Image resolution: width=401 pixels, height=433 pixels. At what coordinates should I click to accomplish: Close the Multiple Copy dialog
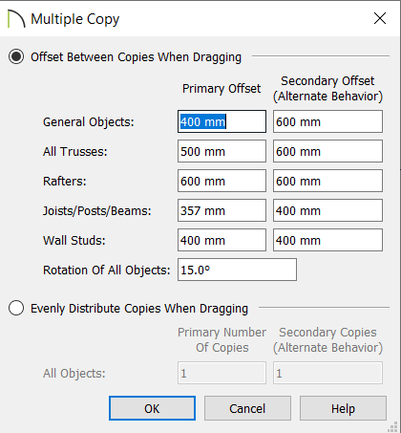pyautogui.click(x=380, y=18)
